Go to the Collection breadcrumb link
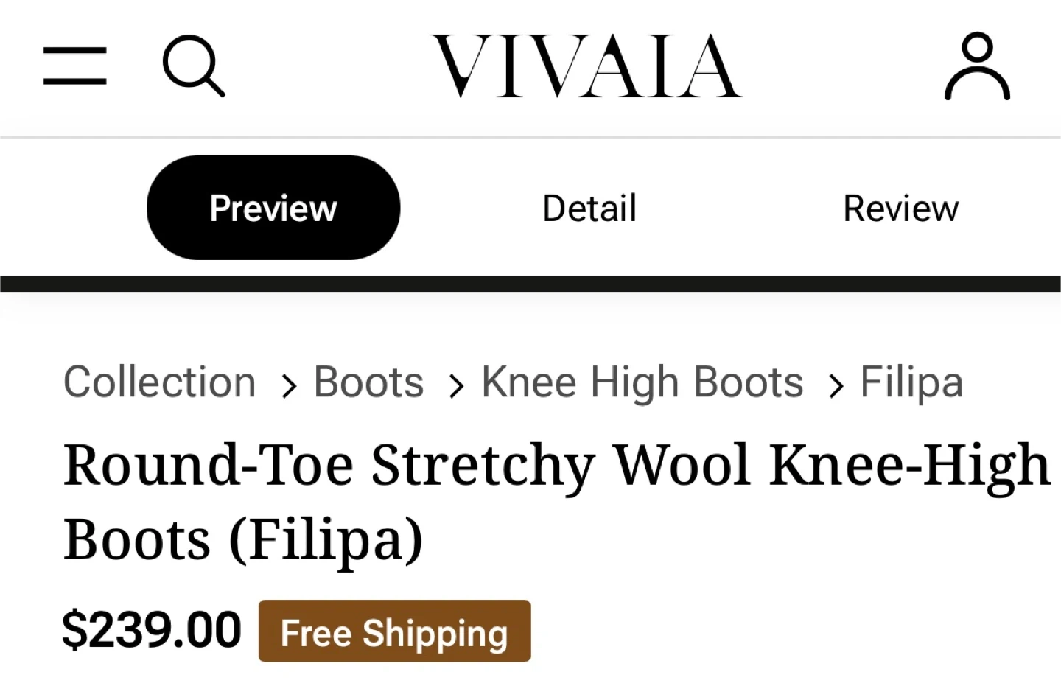 coord(160,382)
